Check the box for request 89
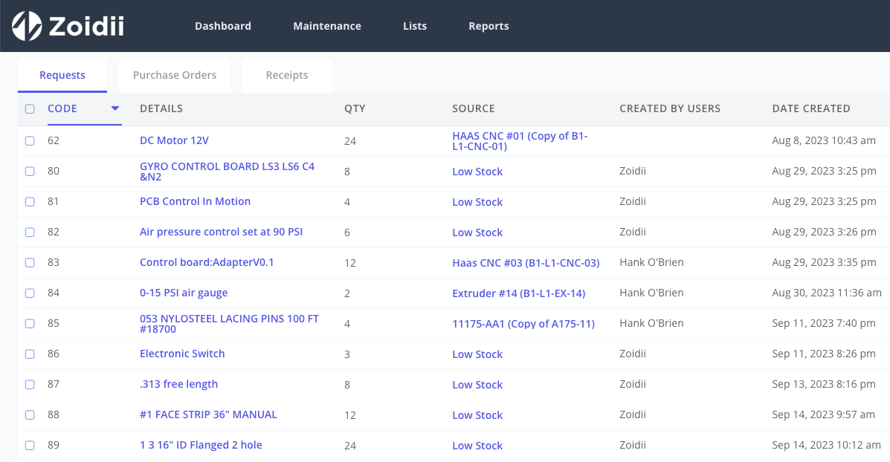The height and width of the screenshot is (462, 890). tap(30, 446)
